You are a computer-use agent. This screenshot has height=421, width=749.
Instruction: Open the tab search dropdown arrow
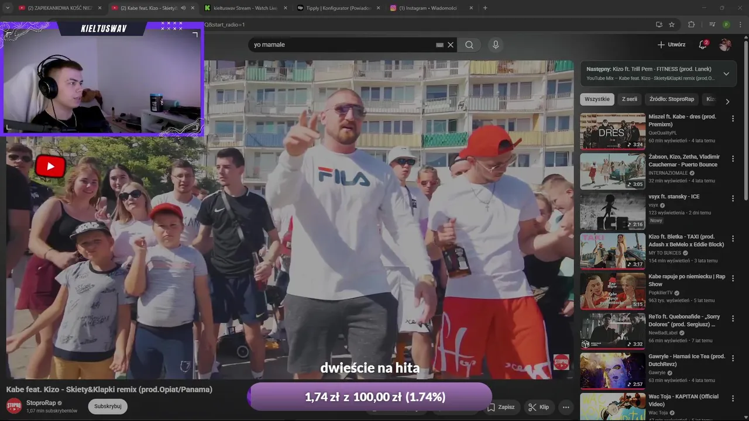(x=8, y=8)
